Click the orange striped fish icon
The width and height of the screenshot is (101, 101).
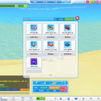pos(51,28)
